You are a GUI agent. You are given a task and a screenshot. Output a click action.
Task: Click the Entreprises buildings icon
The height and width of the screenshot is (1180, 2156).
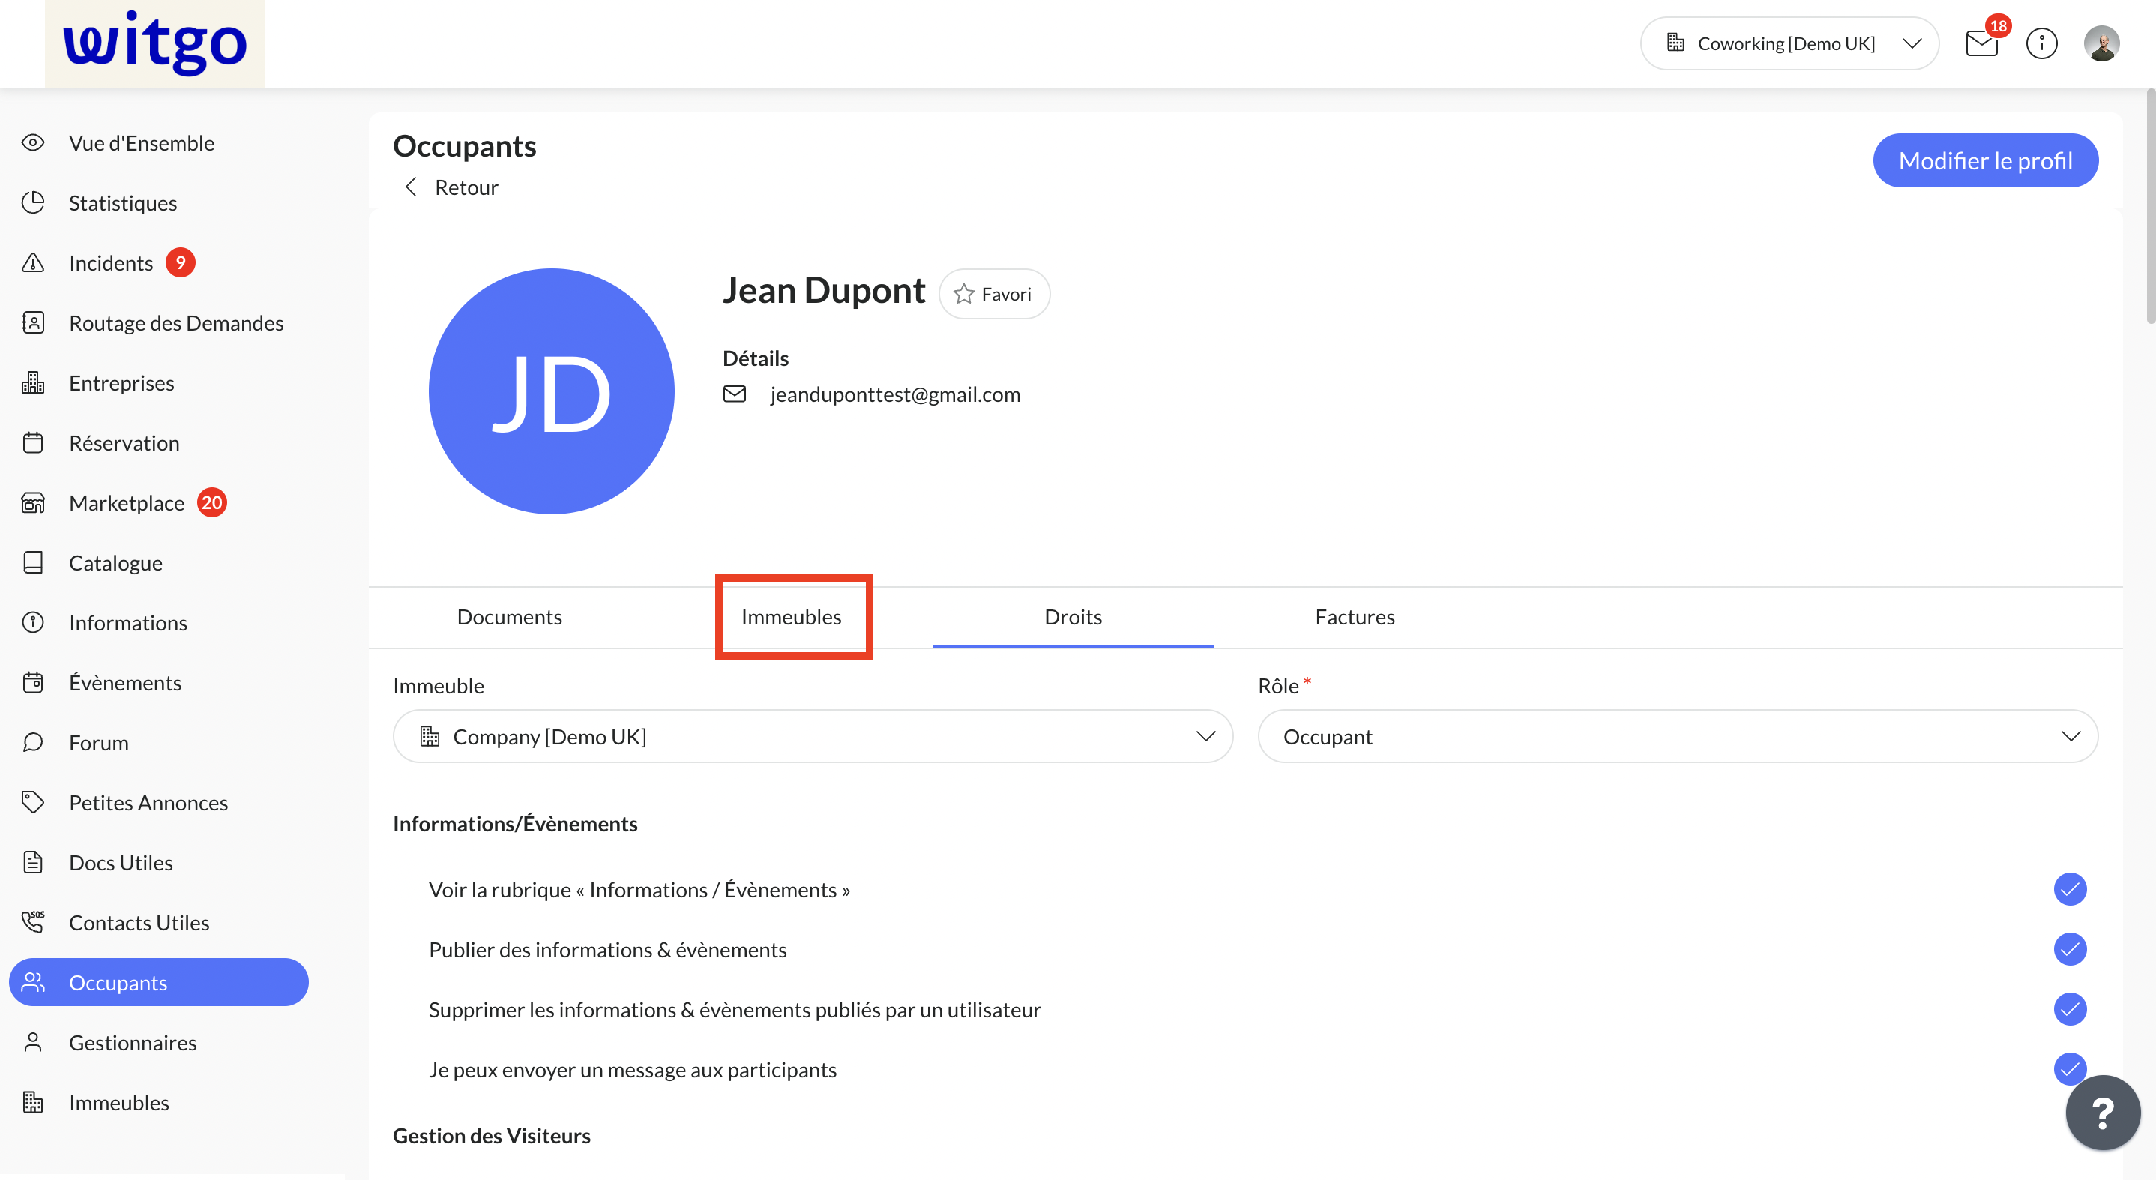point(33,382)
